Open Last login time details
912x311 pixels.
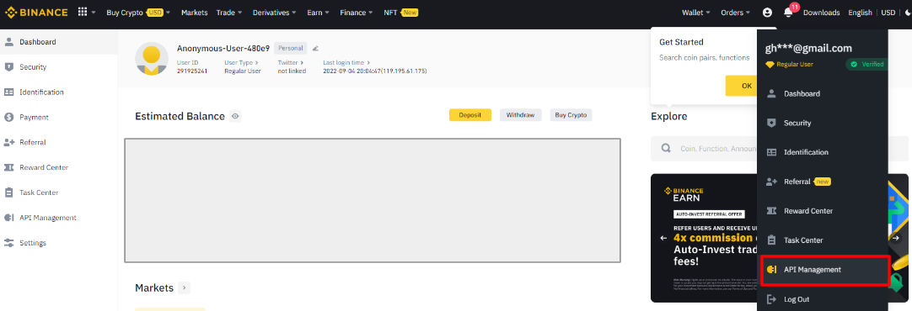coord(346,62)
